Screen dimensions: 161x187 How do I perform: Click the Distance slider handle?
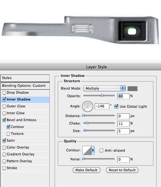point(84,115)
